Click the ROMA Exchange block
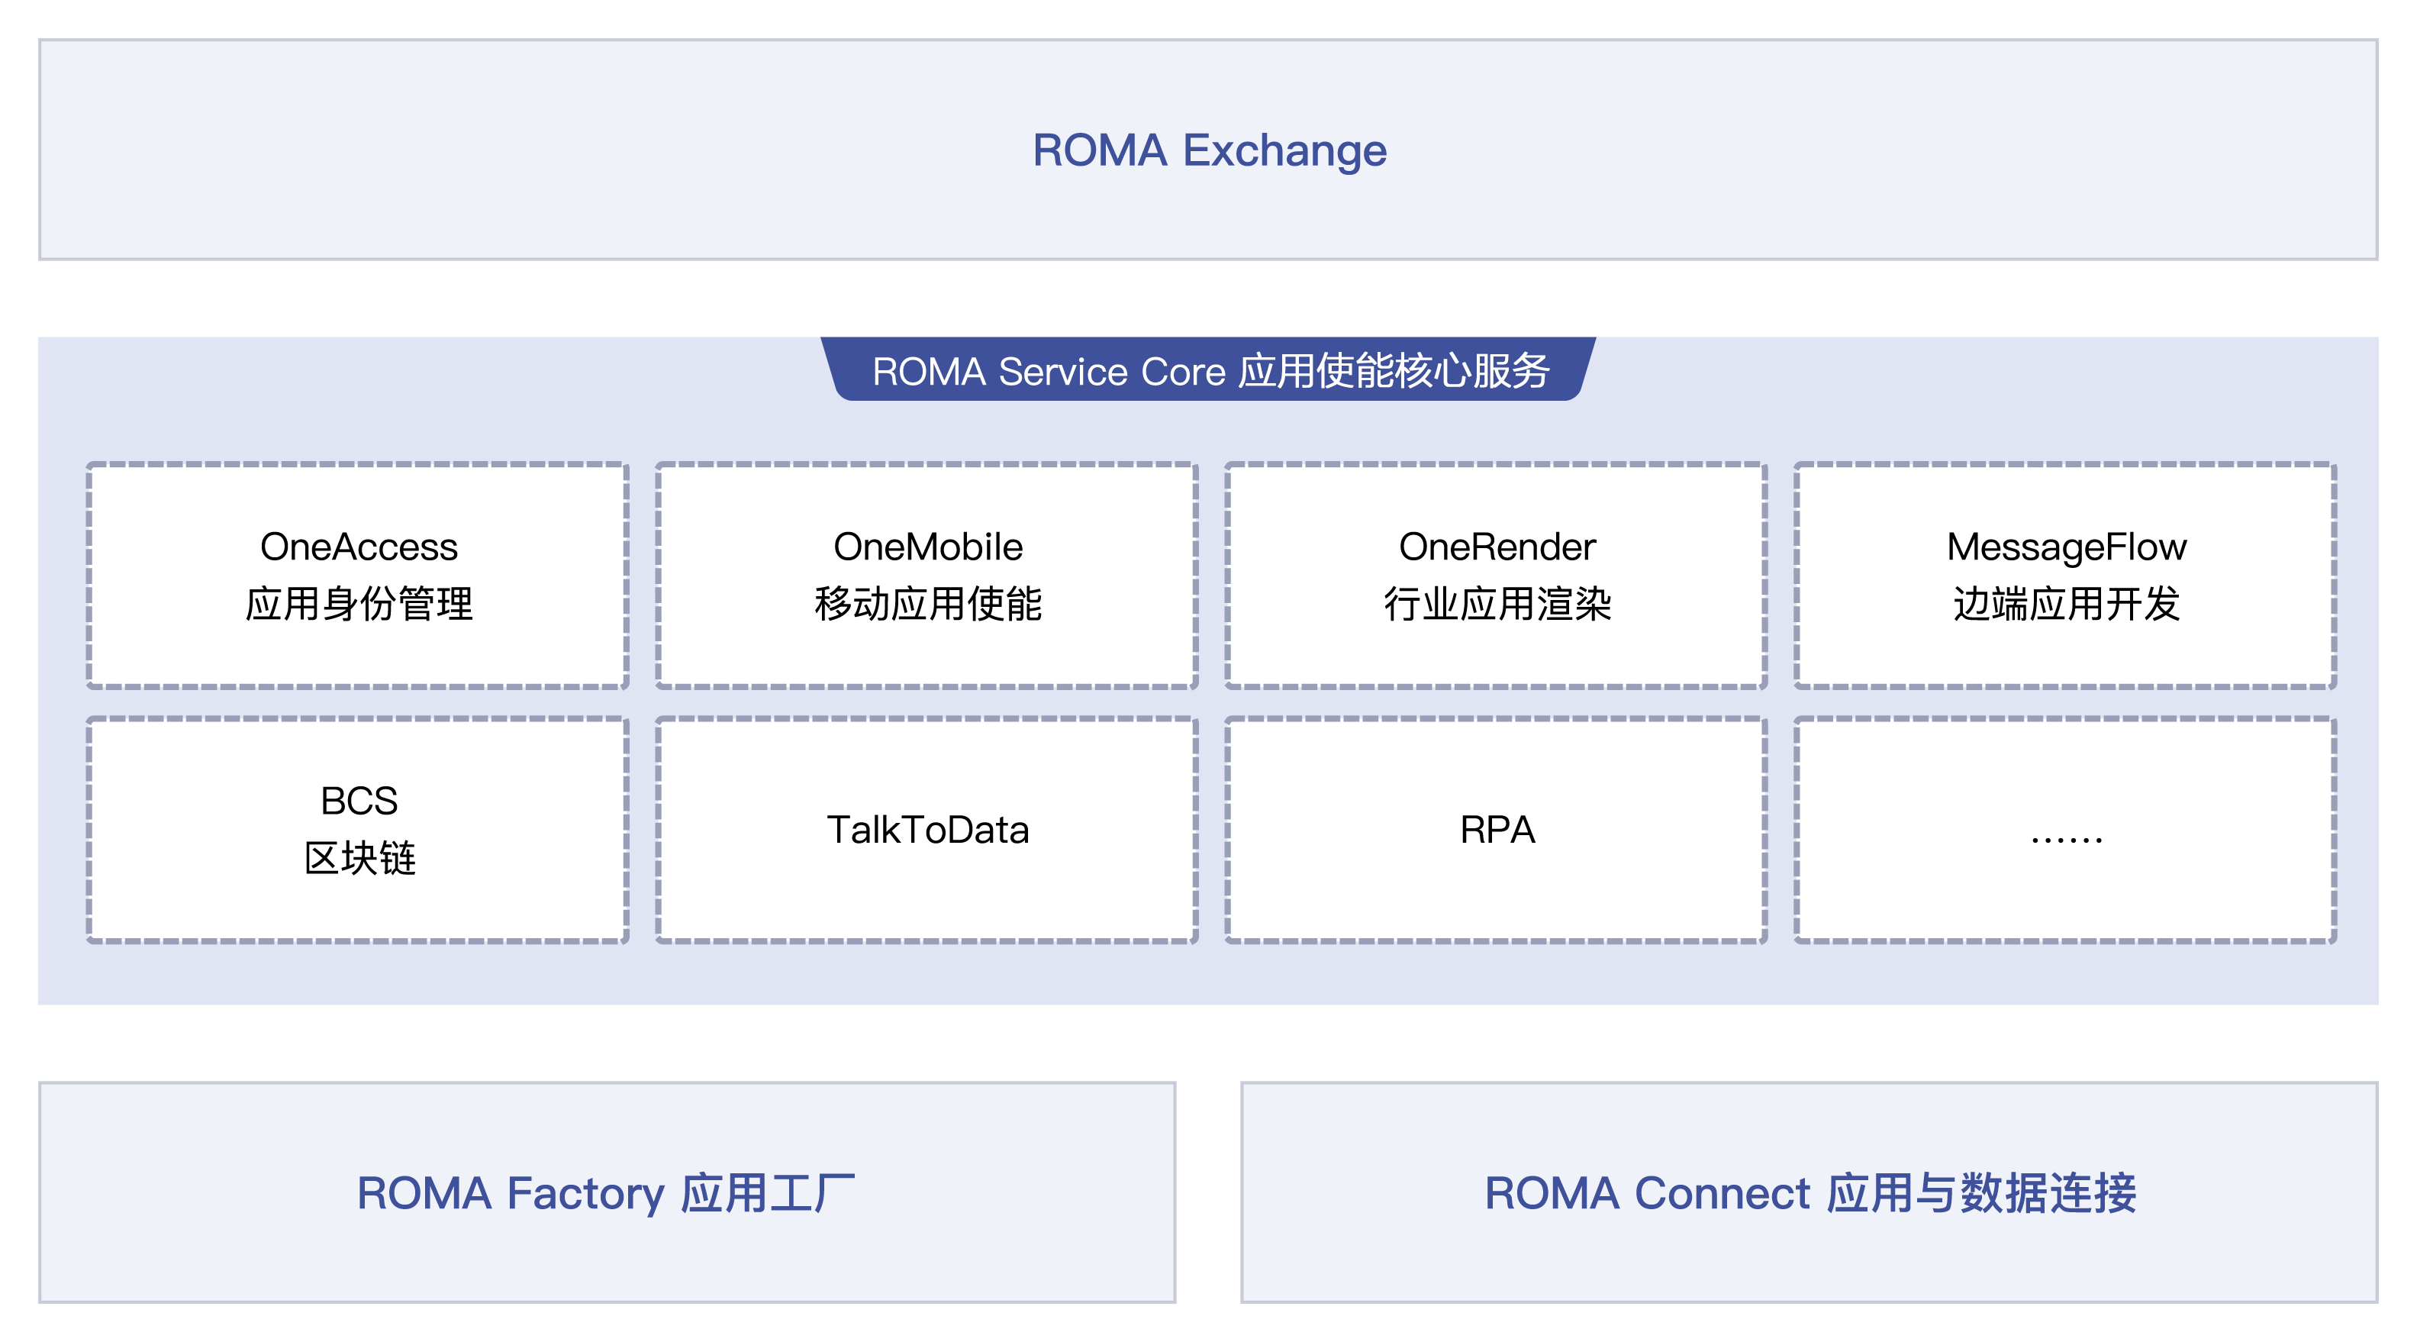This screenshot has width=2417, height=1342. [x=1209, y=149]
